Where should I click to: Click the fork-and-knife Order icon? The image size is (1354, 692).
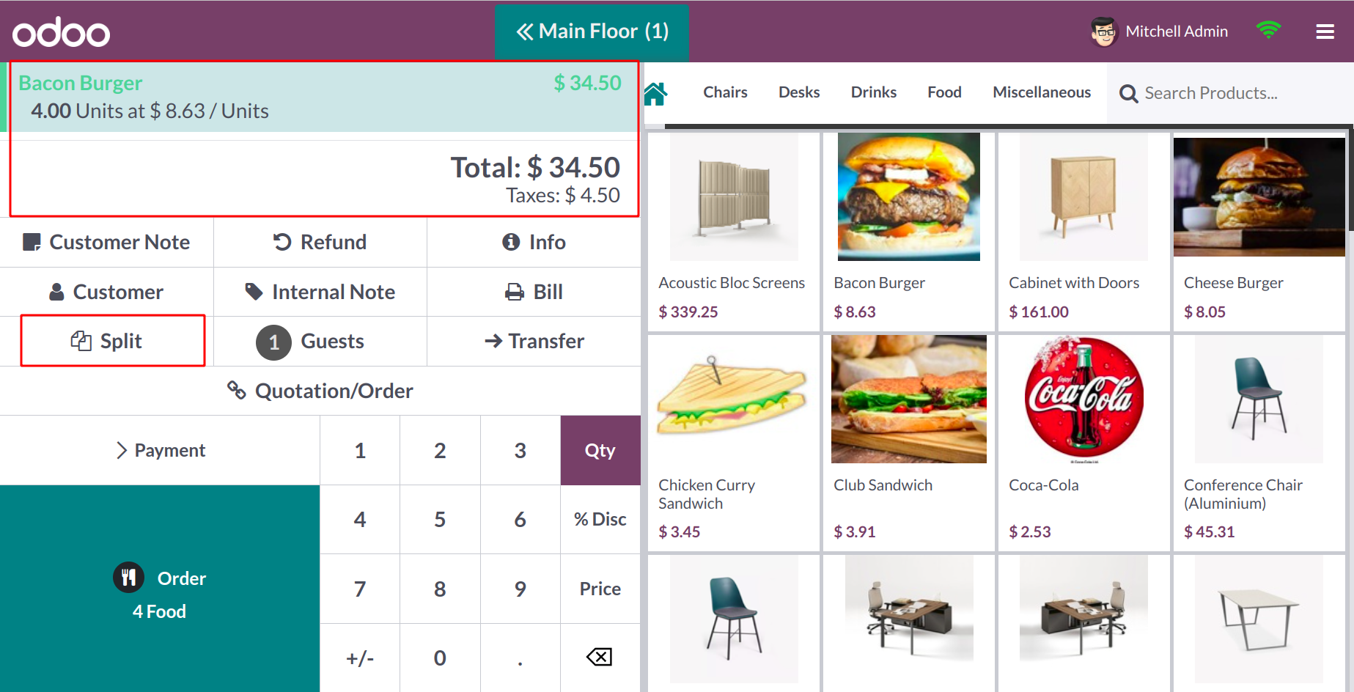[x=129, y=578]
